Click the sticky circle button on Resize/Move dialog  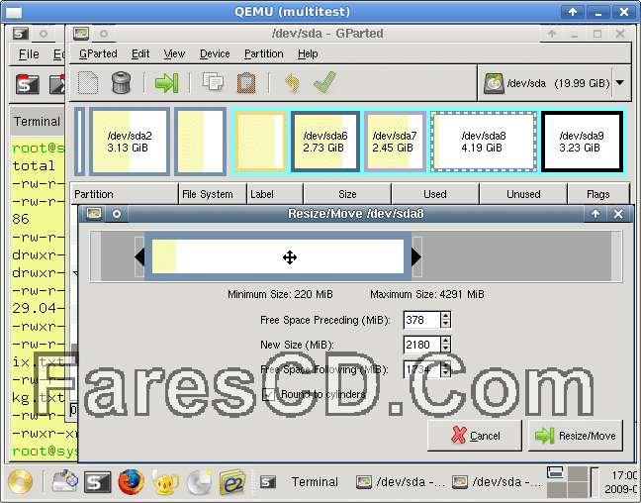pyautogui.click(x=117, y=214)
